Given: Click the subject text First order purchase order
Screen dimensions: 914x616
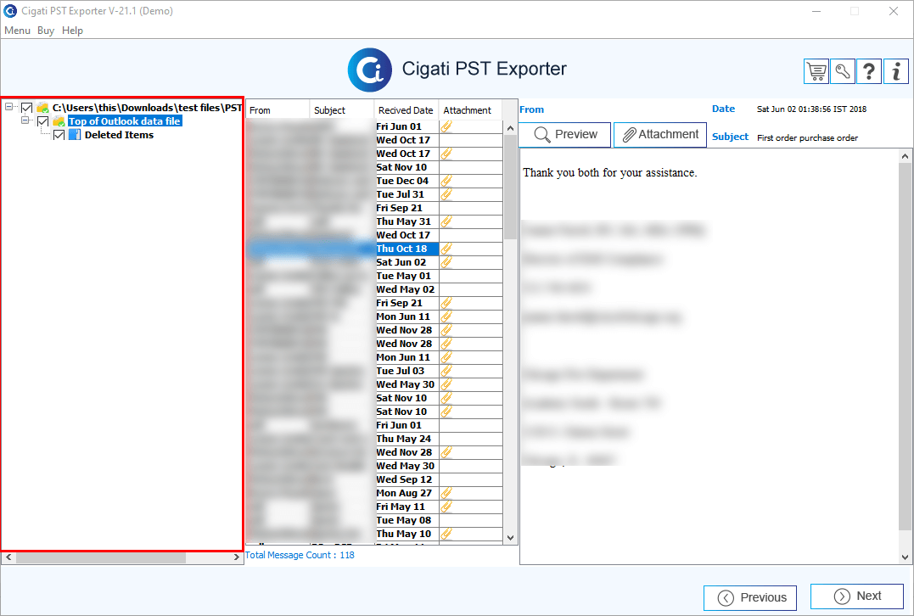Looking at the screenshot, I should click(x=807, y=138).
